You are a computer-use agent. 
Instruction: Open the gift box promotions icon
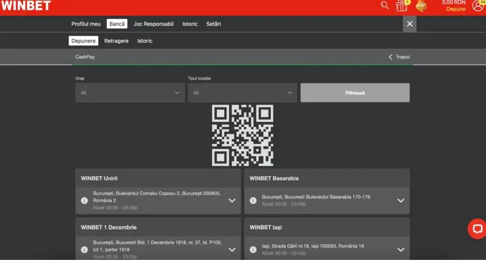pyautogui.click(x=402, y=6)
